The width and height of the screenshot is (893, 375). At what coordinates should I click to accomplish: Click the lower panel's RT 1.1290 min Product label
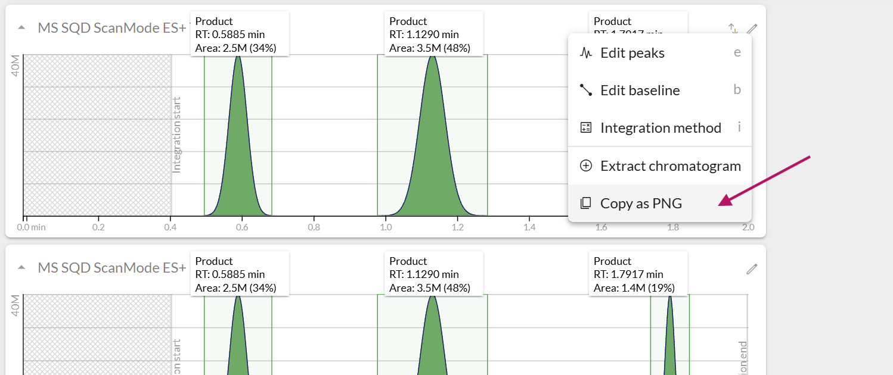click(x=433, y=274)
